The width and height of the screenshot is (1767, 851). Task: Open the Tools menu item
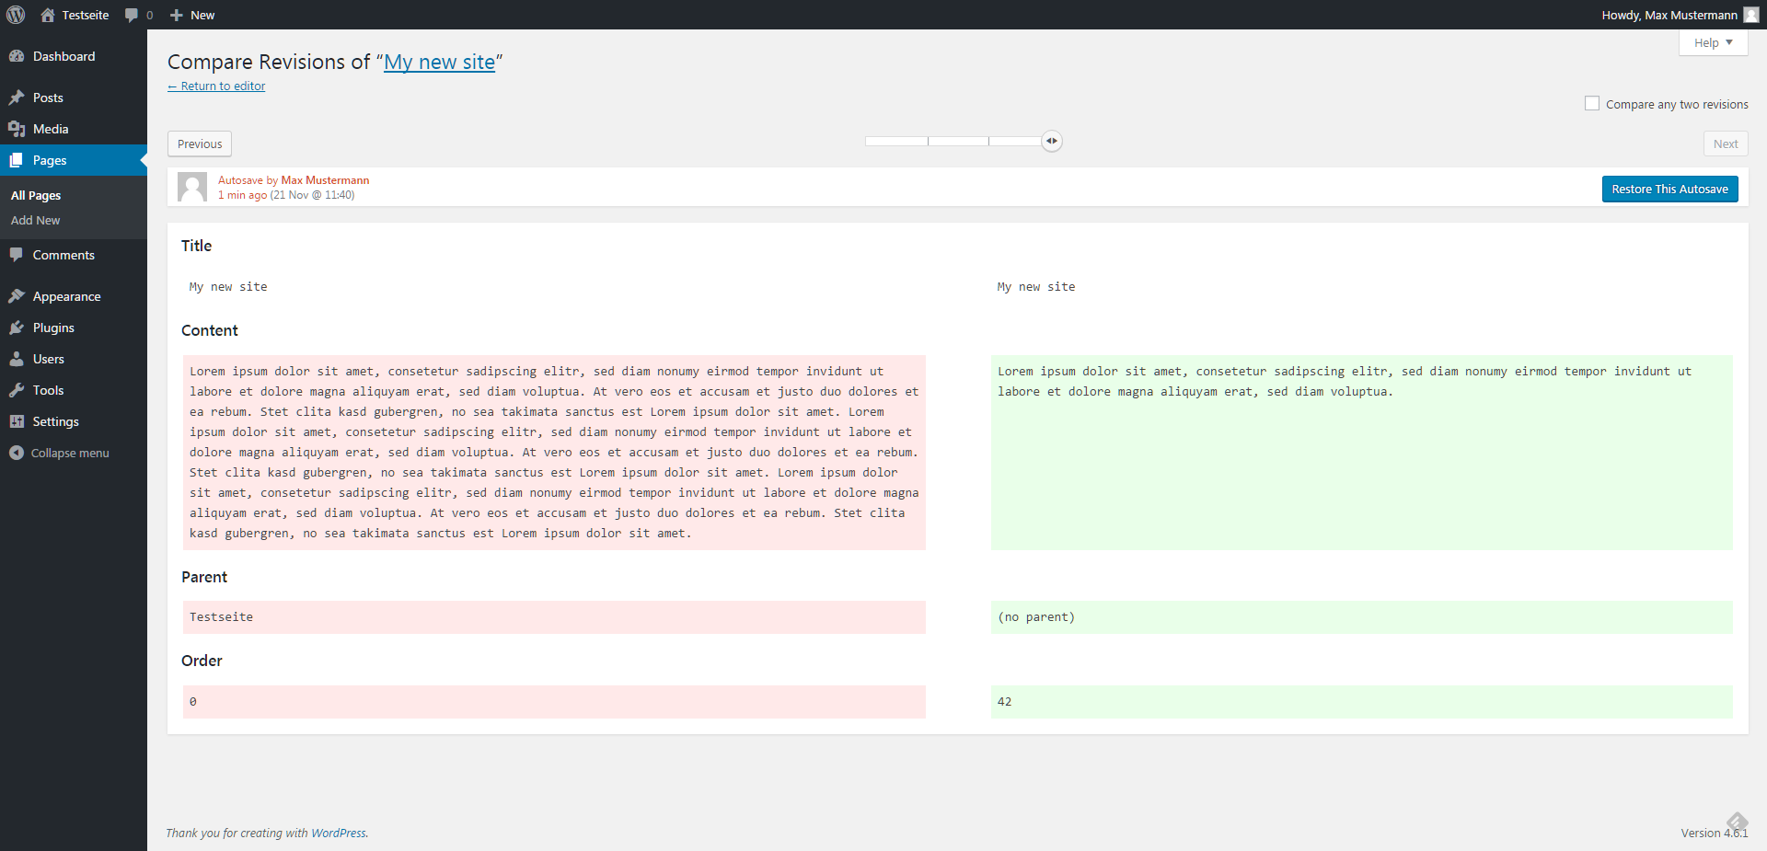(74, 390)
